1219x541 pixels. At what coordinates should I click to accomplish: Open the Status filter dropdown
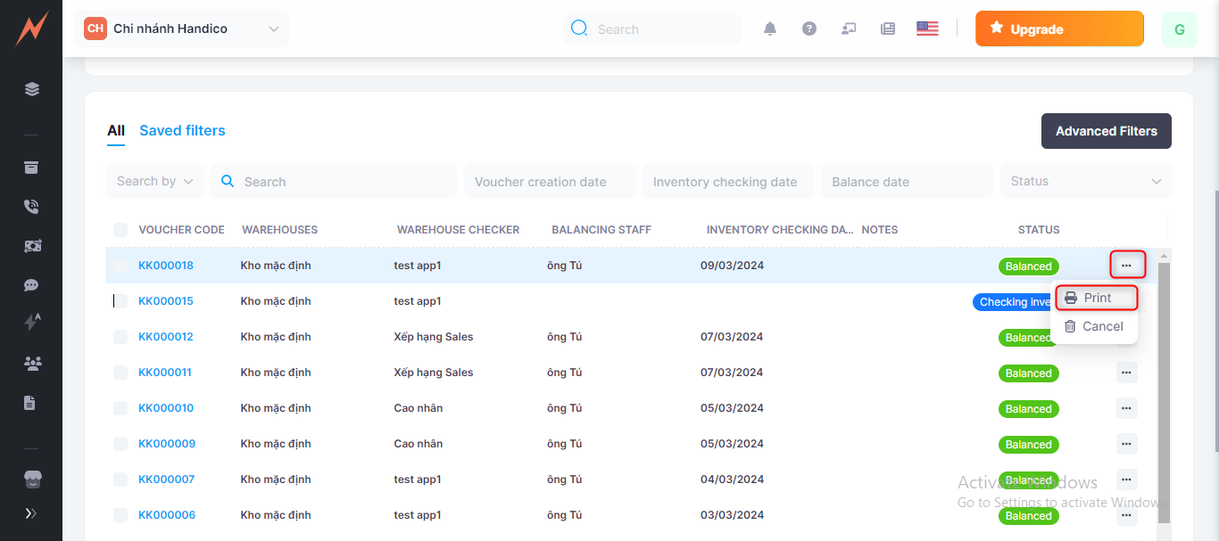click(1085, 181)
